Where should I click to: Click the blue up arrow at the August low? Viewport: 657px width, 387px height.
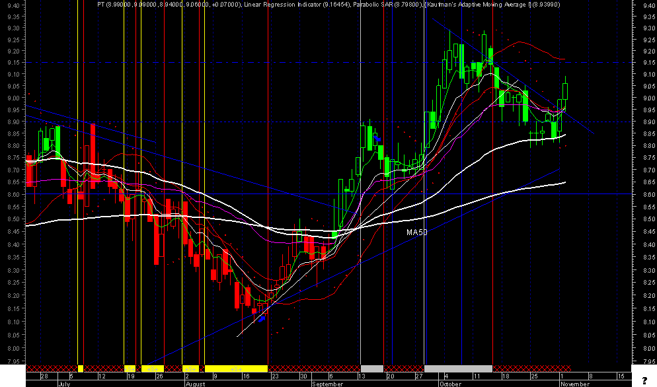(x=262, y=319)
